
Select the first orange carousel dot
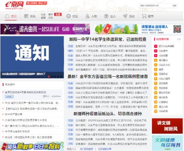click(x=49, y=77)
